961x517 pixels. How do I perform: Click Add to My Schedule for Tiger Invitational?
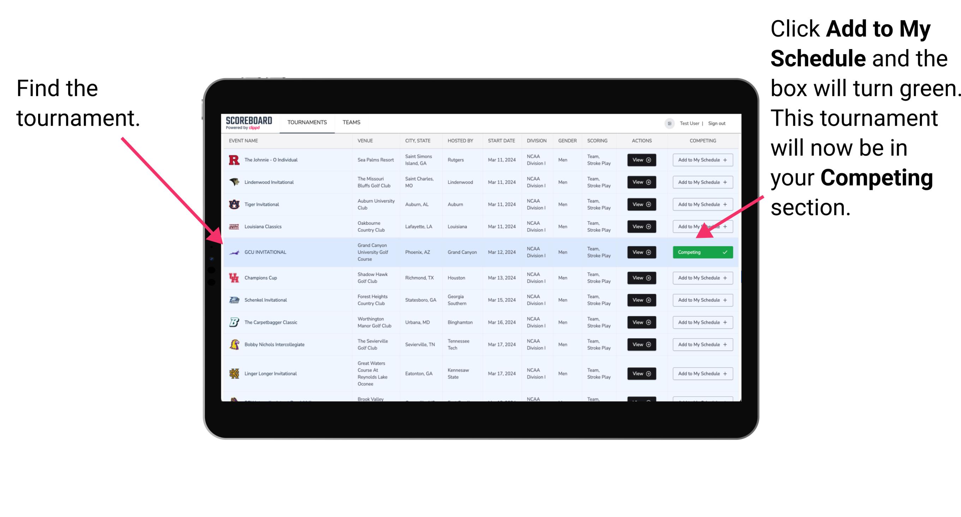tap(701, 204)
